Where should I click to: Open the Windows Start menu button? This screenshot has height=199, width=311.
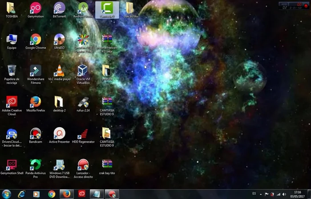coord(7,194)
